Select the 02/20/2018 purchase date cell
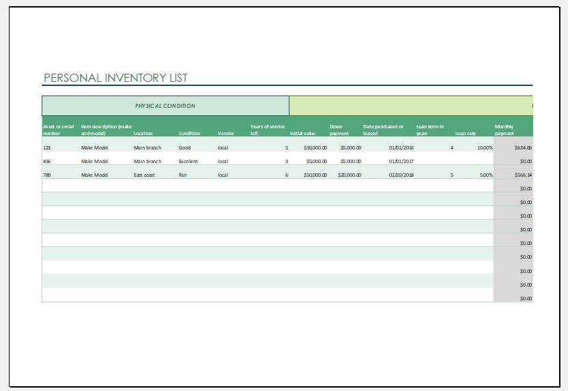Image resolution: width=568 pixels, height=391 pixels. (x=401, y=175)
